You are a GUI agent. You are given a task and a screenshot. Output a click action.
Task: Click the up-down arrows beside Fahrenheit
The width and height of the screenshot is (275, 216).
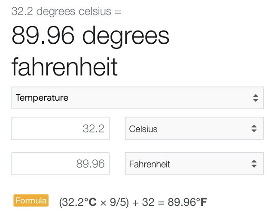pyautogui.click(x=254, y=164)
